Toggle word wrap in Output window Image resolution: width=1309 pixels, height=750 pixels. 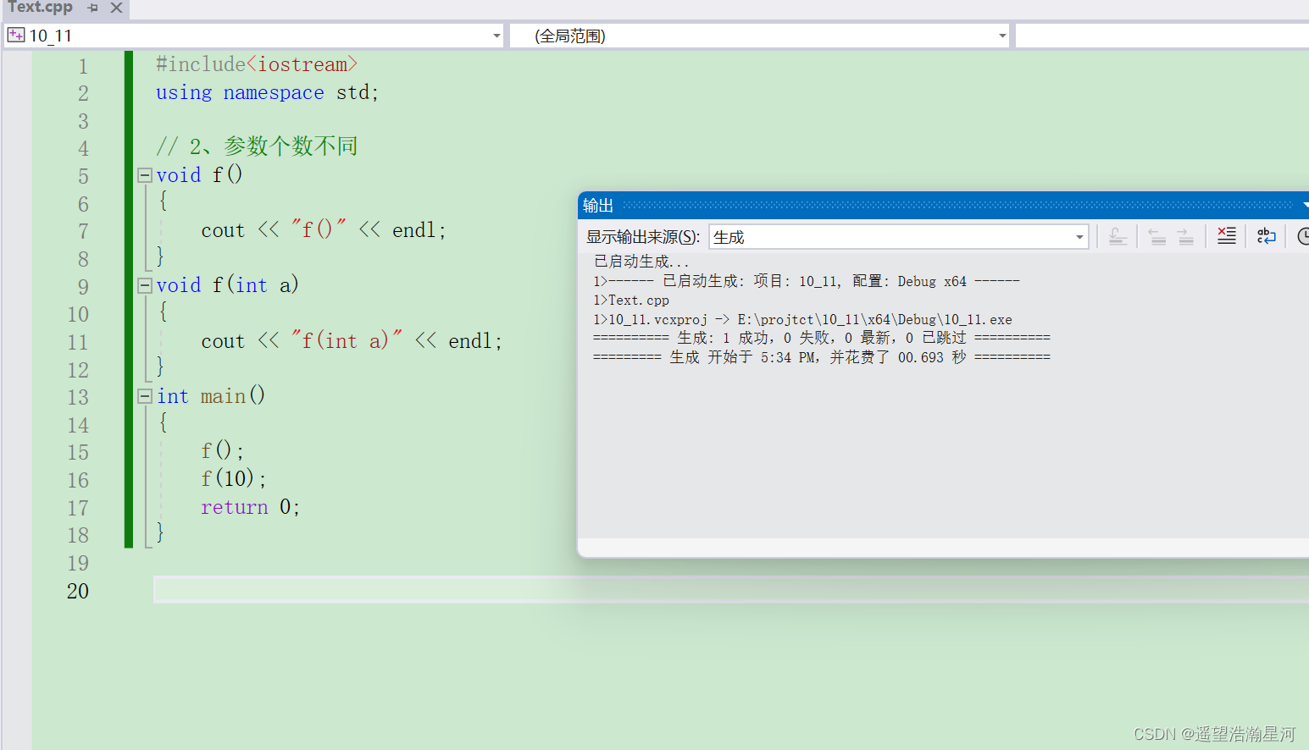pos(1267,236)
